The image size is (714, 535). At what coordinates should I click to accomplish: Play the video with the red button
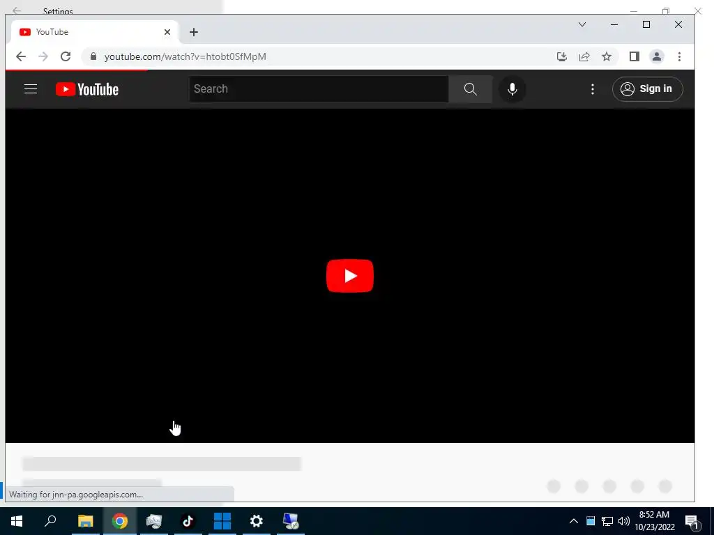(x=350, y=276)
